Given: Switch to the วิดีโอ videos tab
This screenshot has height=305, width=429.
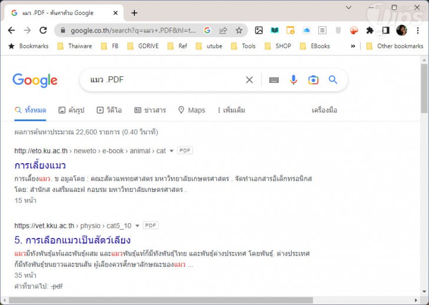Looking at the screenshot, I should [109, 110].
